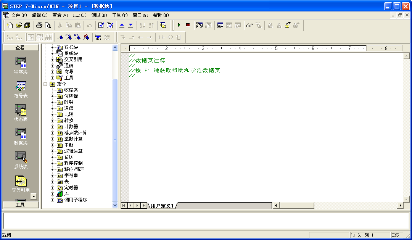The height and width of the screenshot is (240, 412).
Task: Expand the 位逻辑 instruction folder
Action: click(x=53, y=96)
